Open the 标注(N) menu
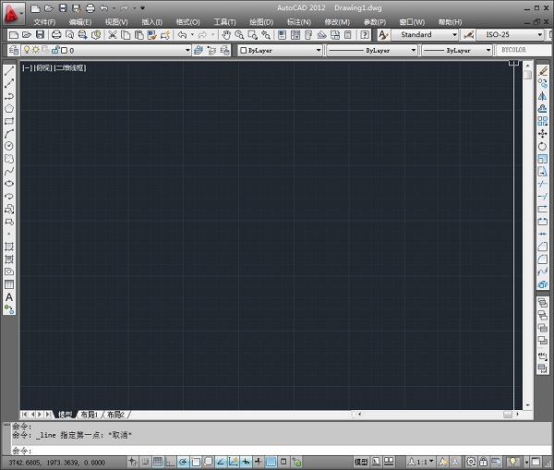 [x=299, y=22]
